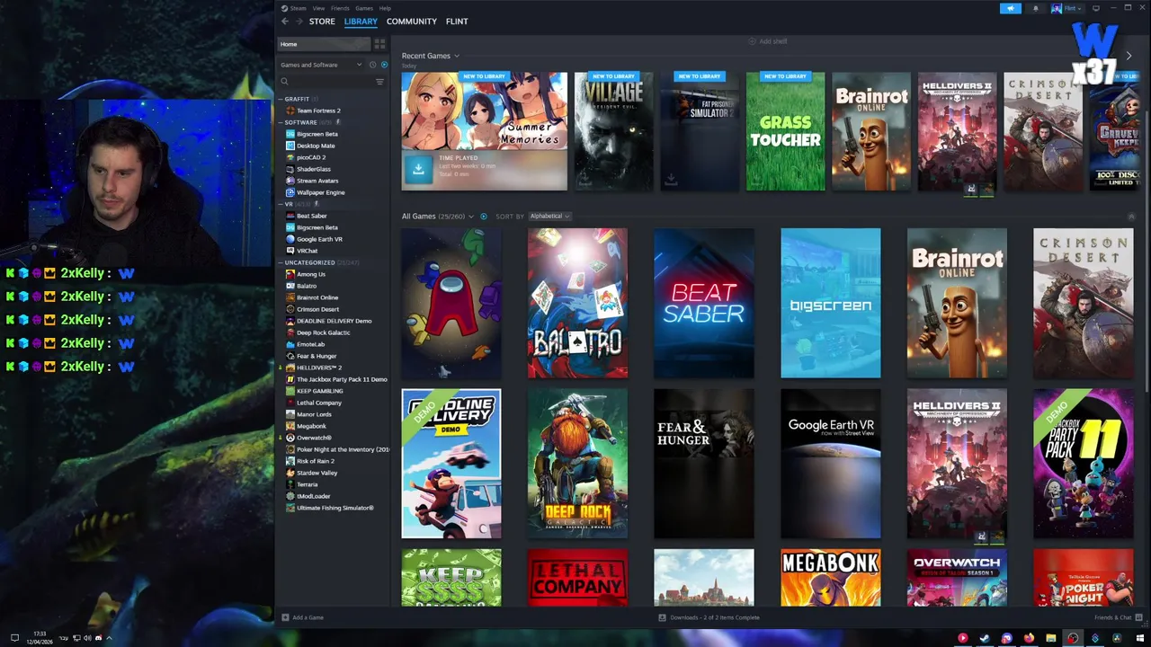
Task: Click Add shelf button
Action: (768, 41)
